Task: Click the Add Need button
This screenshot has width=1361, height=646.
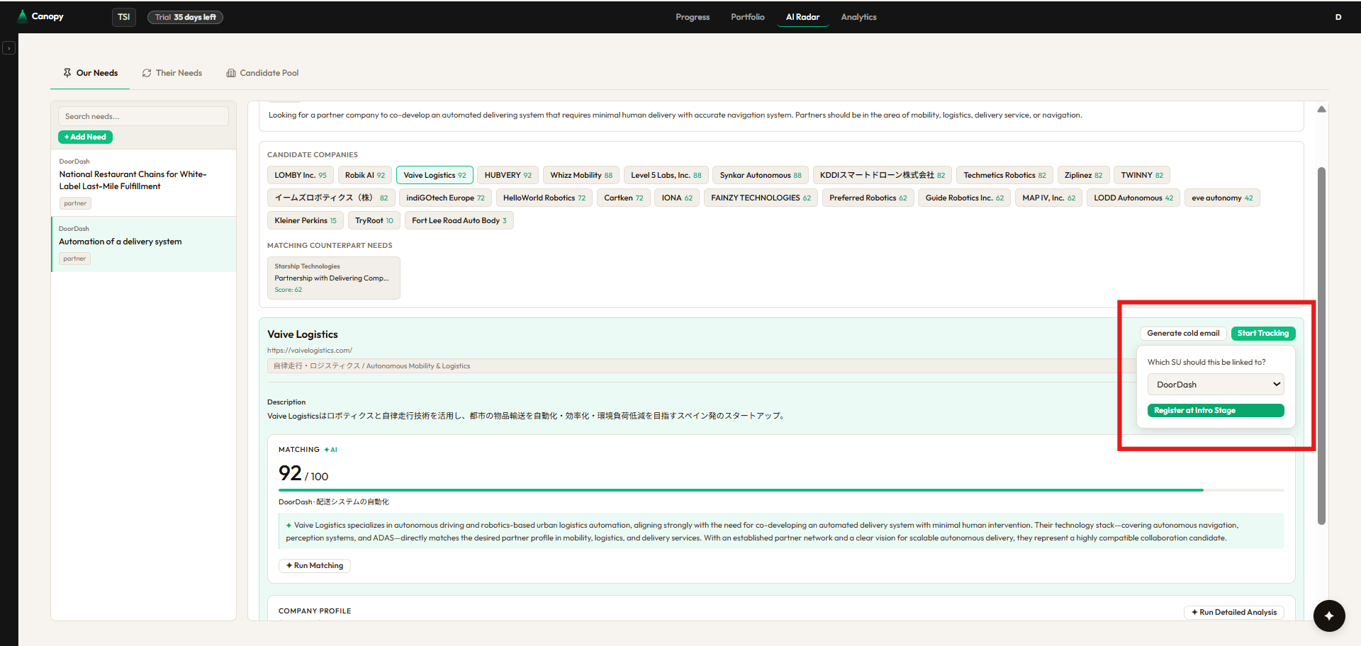Action: click(x=85, y=137)
